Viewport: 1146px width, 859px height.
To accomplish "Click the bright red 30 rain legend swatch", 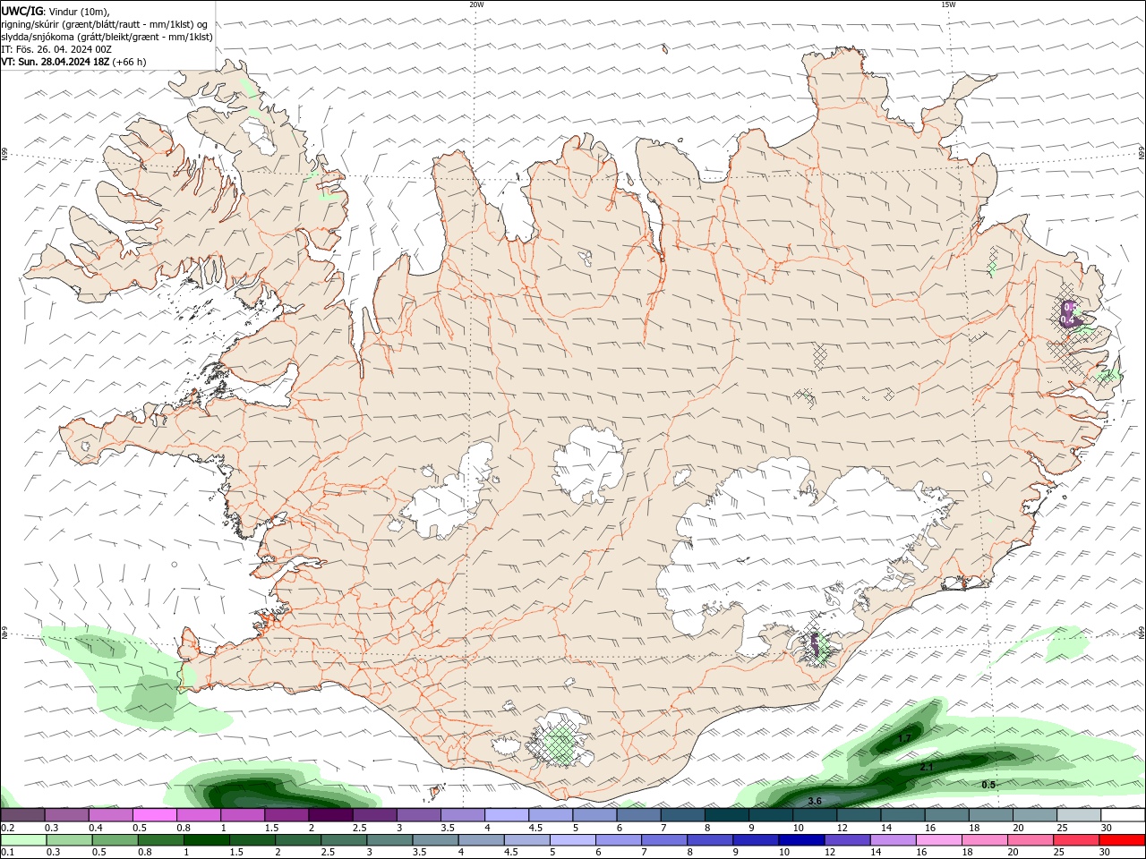I will [x=1122, y=840].
